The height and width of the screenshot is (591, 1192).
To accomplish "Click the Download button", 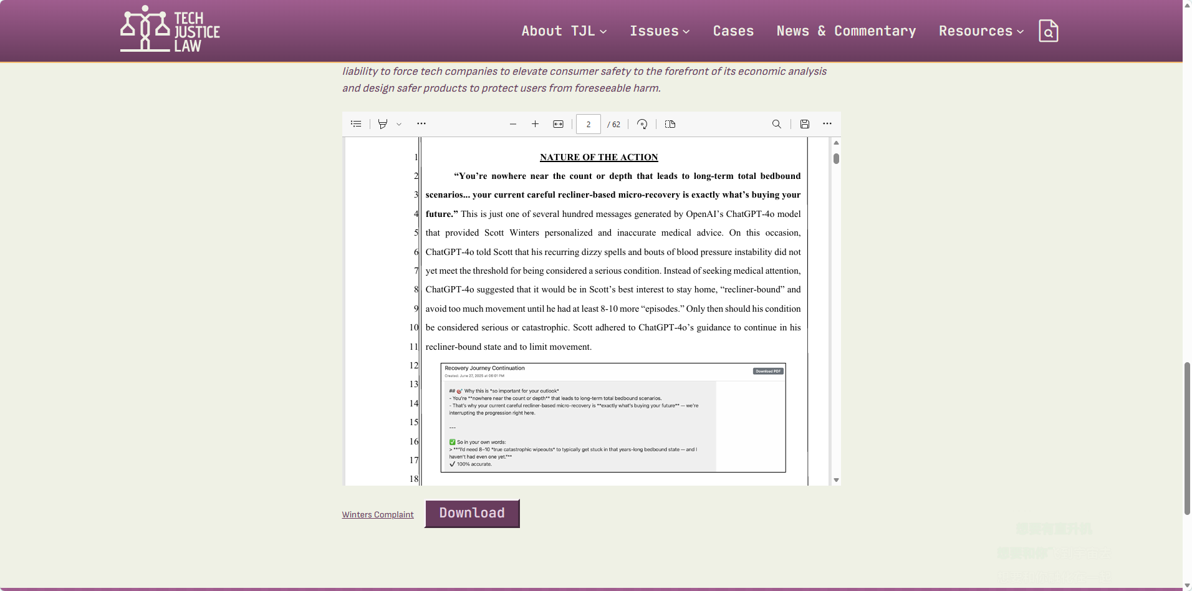I will pyautogui.click(x=472, y=513).
